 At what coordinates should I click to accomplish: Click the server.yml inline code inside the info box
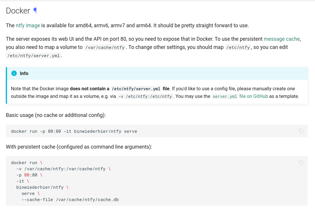[225, 96]
